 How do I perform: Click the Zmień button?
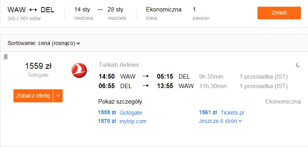tap(279, 13)
